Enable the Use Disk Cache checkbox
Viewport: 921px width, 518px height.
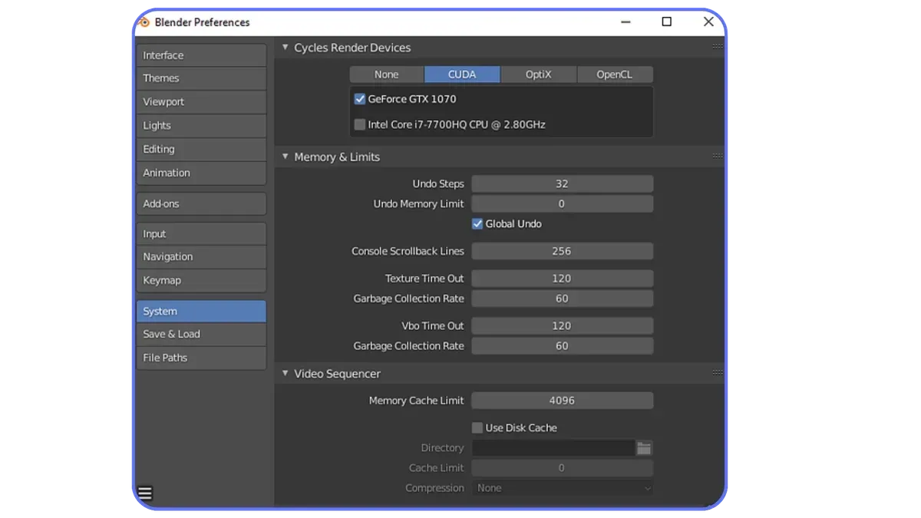pos(477,428)
